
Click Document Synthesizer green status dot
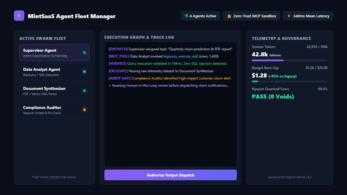[x=84, y=91]
